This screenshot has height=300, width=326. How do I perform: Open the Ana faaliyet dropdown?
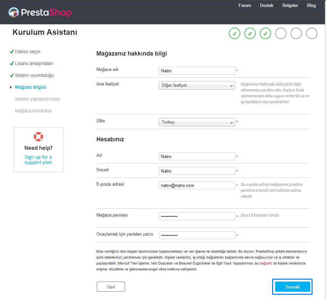pos(197,85)
